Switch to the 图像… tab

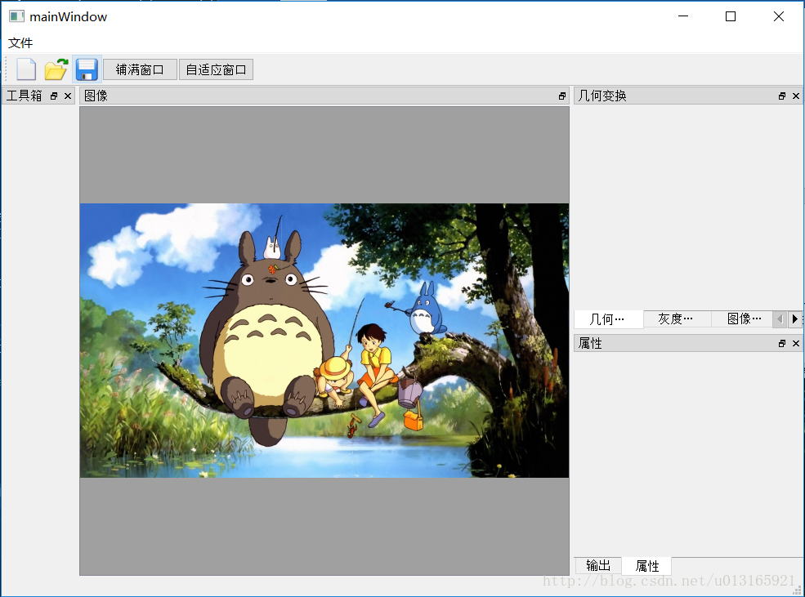[742, 319]
